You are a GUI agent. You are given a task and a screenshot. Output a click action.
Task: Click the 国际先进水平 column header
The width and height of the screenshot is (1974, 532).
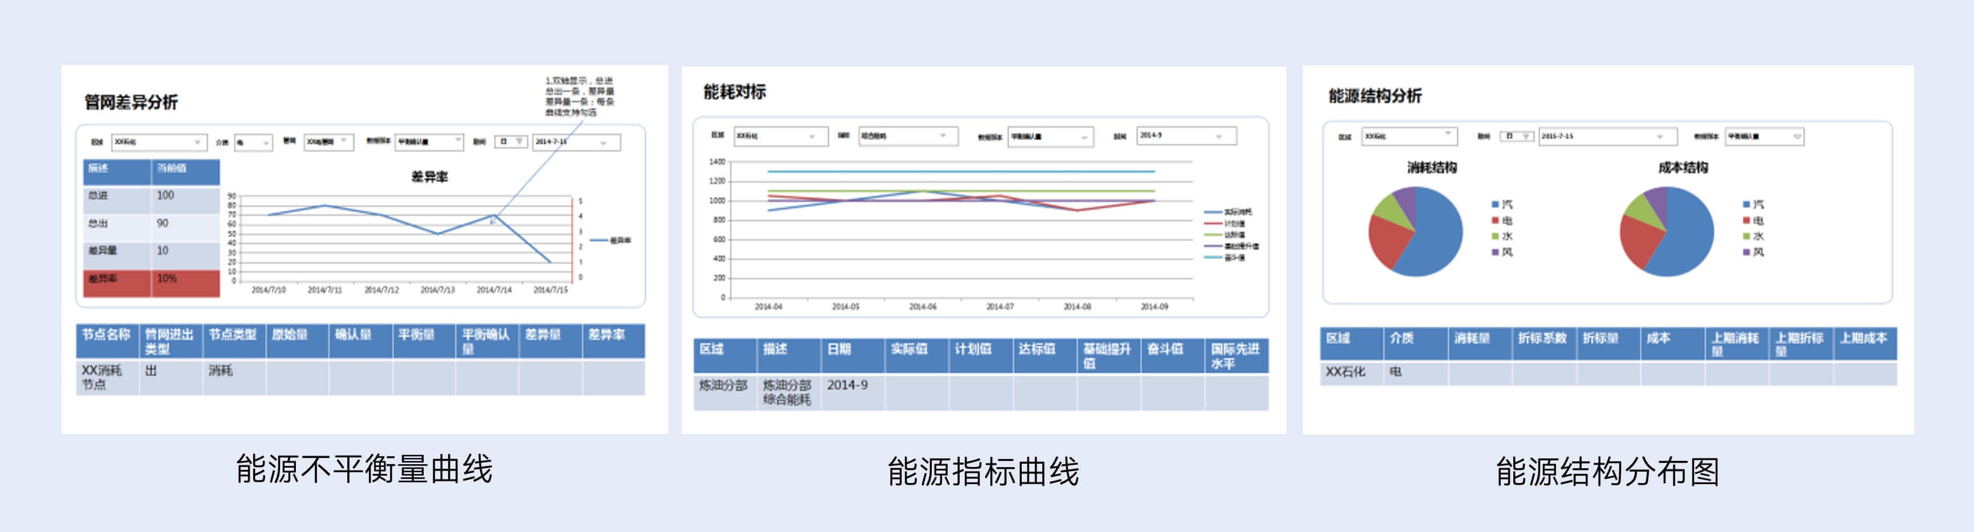1235,356
